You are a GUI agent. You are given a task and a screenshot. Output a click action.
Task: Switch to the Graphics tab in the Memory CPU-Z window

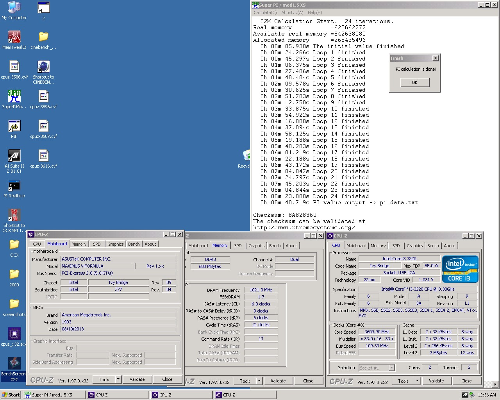257,246
